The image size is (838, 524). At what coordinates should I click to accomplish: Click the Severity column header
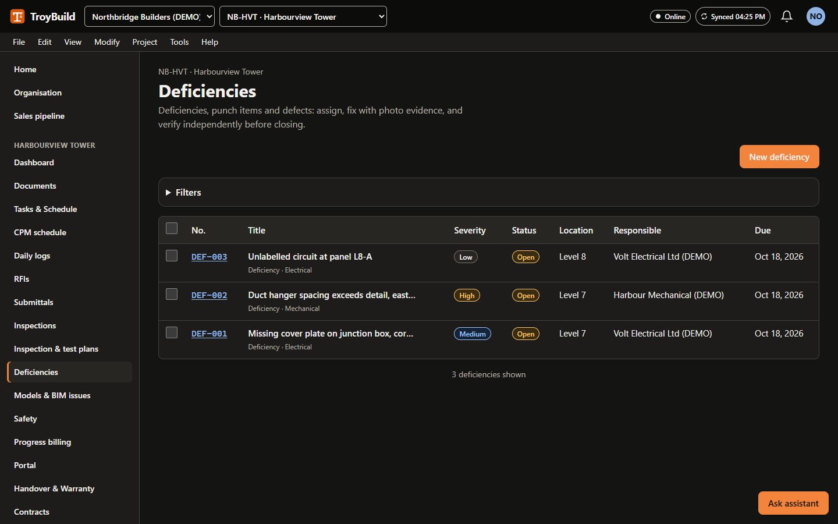tap(470, 231)
